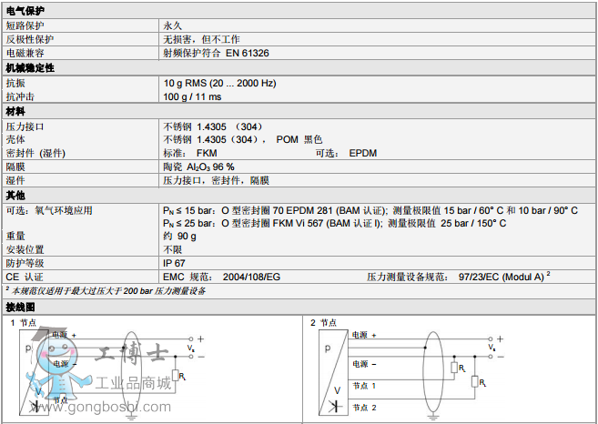Click the 材料 section header

[x=15, y=111]
